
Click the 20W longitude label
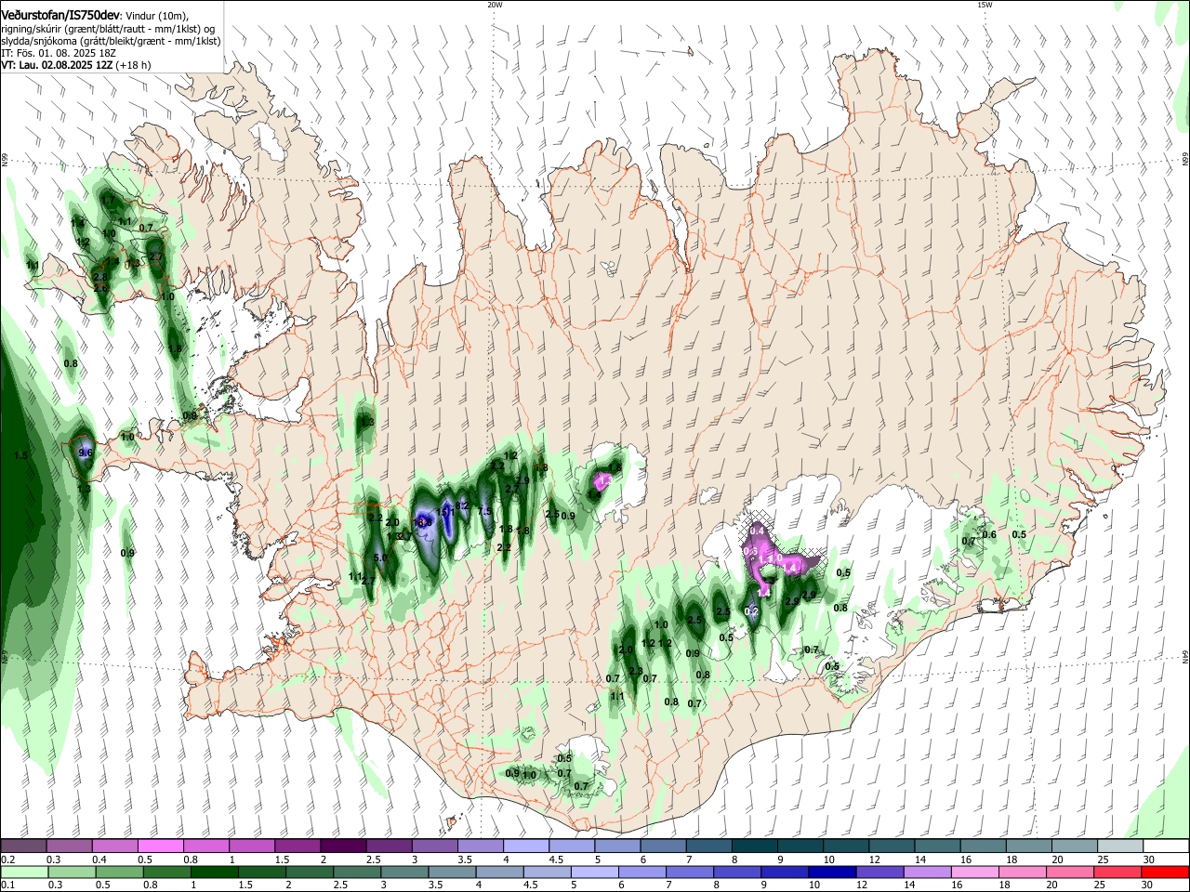coord(495,5)
